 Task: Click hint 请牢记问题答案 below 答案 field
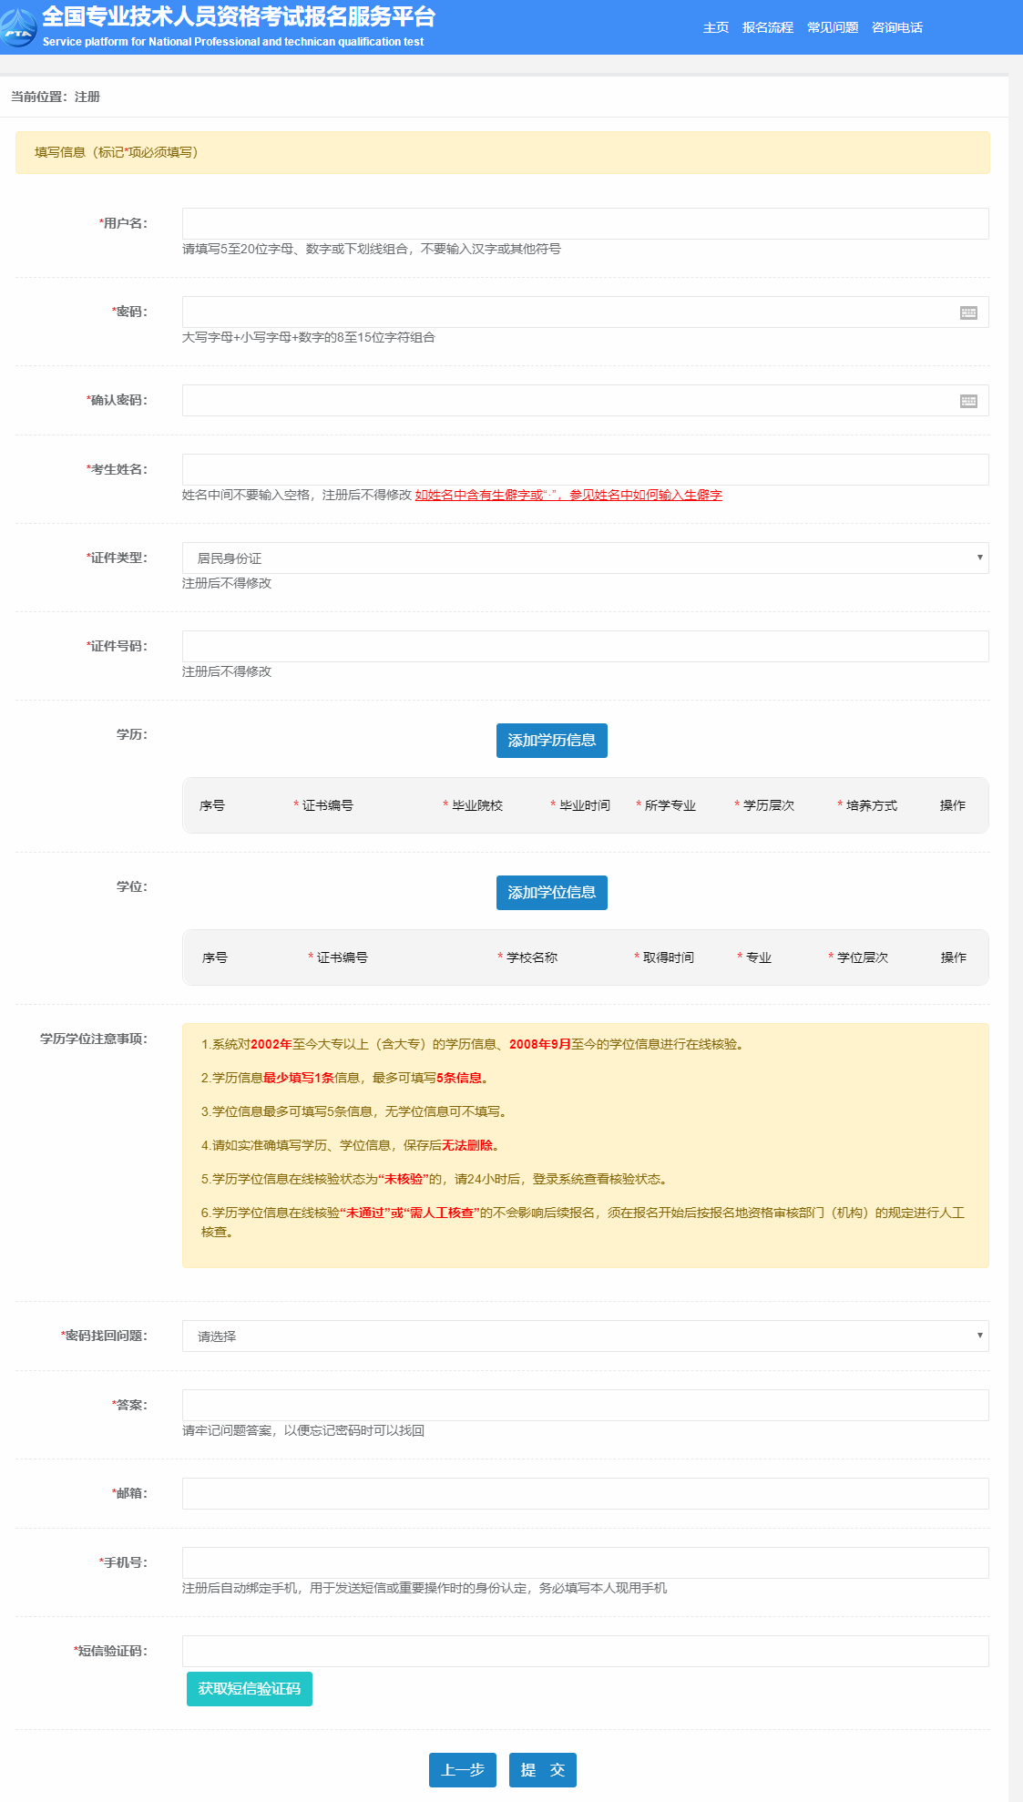tap(303, 1430)
